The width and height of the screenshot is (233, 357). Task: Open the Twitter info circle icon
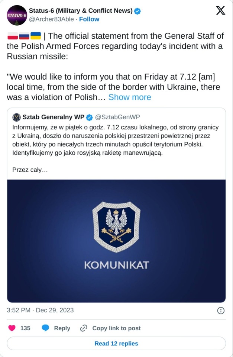(x=220, y=311)
